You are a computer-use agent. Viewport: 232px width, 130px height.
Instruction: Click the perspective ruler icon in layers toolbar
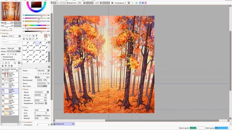[15, 63]
